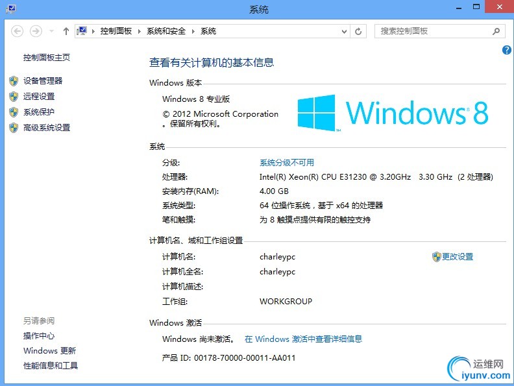This screenshot has width=514, height=386.
Task: Click © 2012 Microsoft Corporation copyright text
Action: (x=220, y=119)
